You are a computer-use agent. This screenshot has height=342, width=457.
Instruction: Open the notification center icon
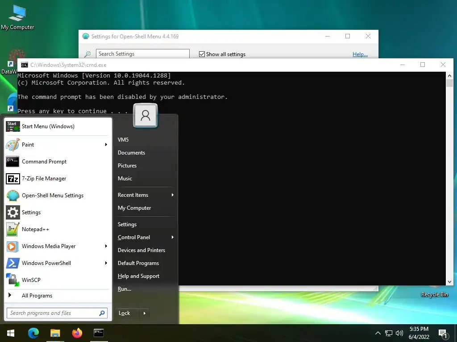(x=443, y=334)
